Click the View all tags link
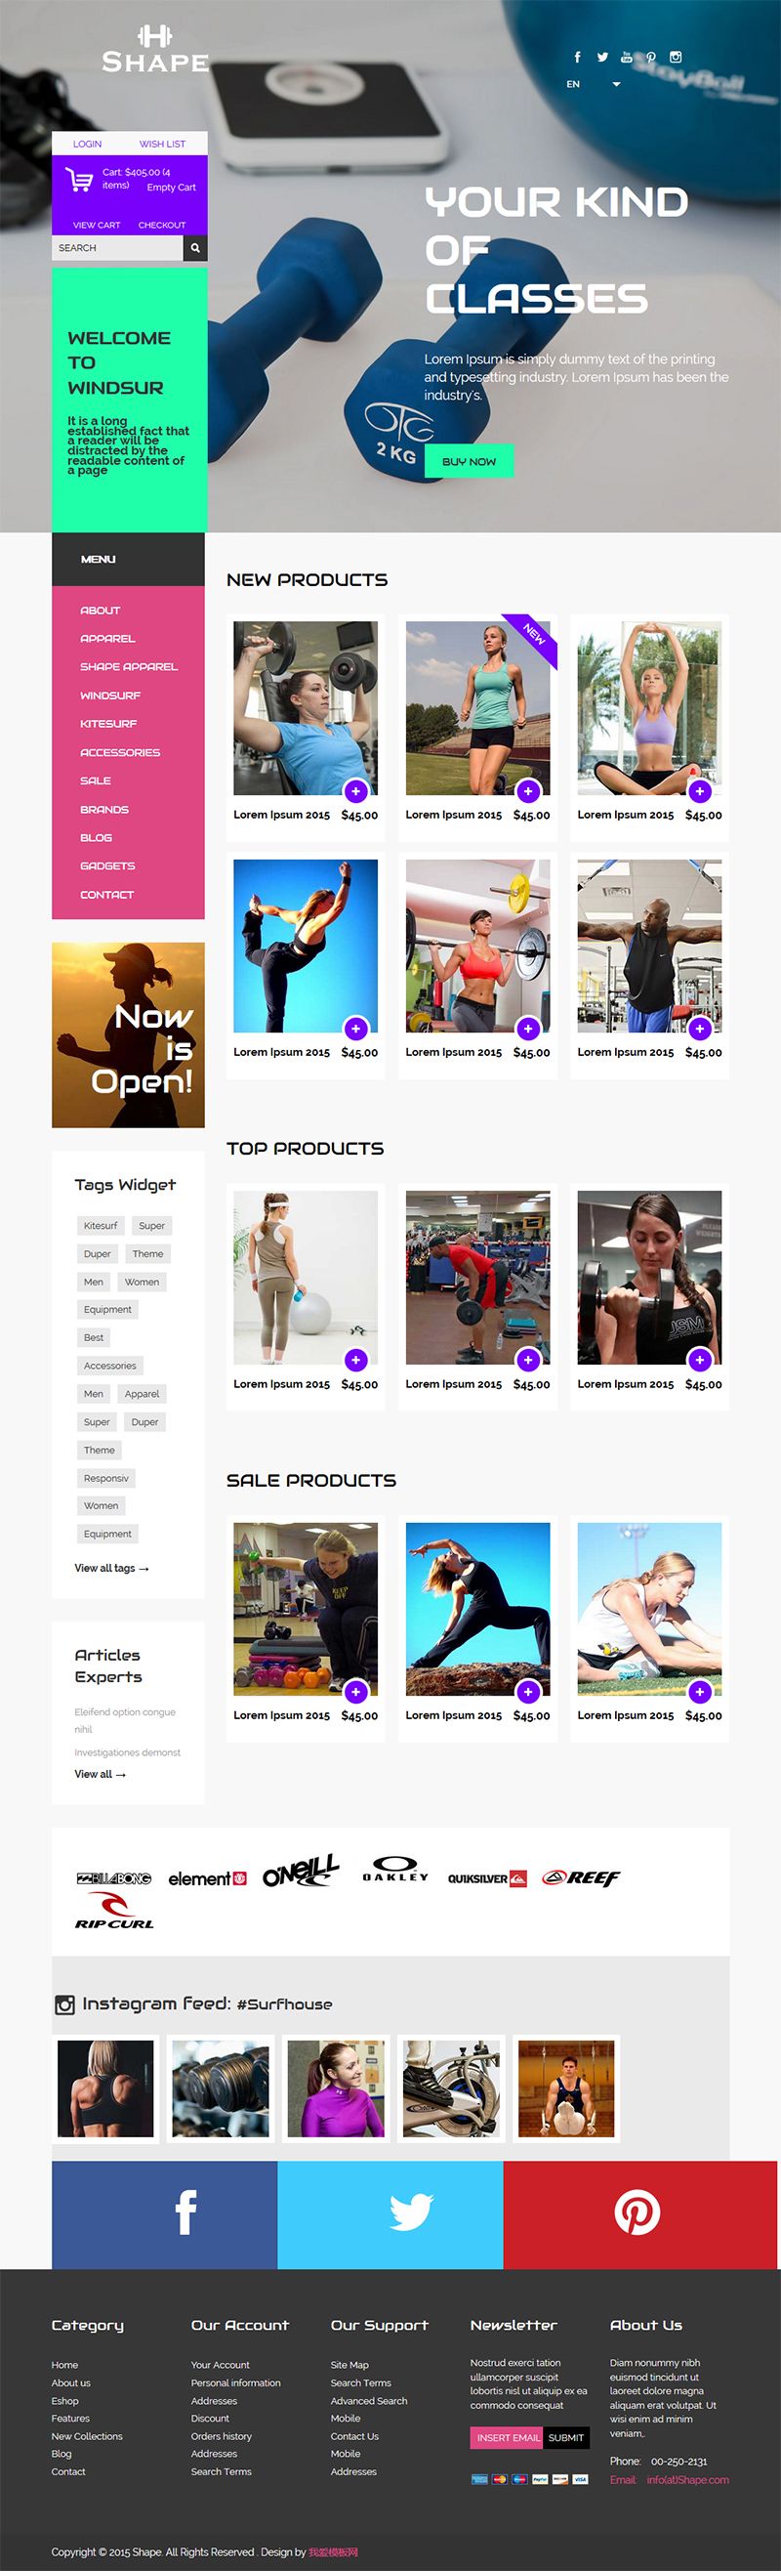 (111, 1567)
